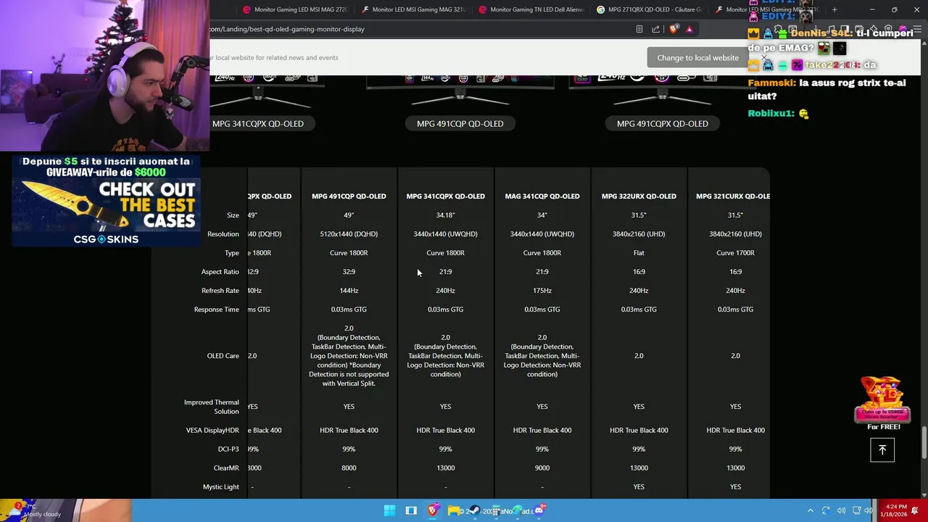
Task: Click the Improved Thermal Solution row label
Action: 211,407
